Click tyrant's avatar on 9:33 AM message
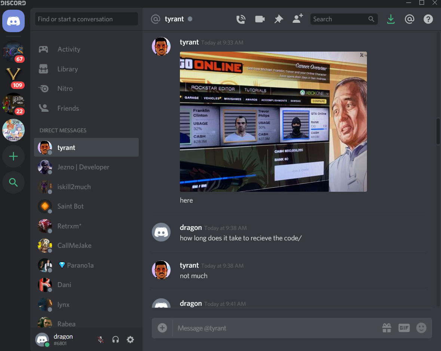This screenshot has height=351, width=441. [161, 46]
